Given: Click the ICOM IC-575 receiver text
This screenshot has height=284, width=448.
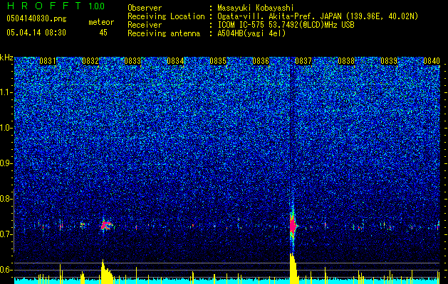Looking at the screenshot, I should 286,25.
